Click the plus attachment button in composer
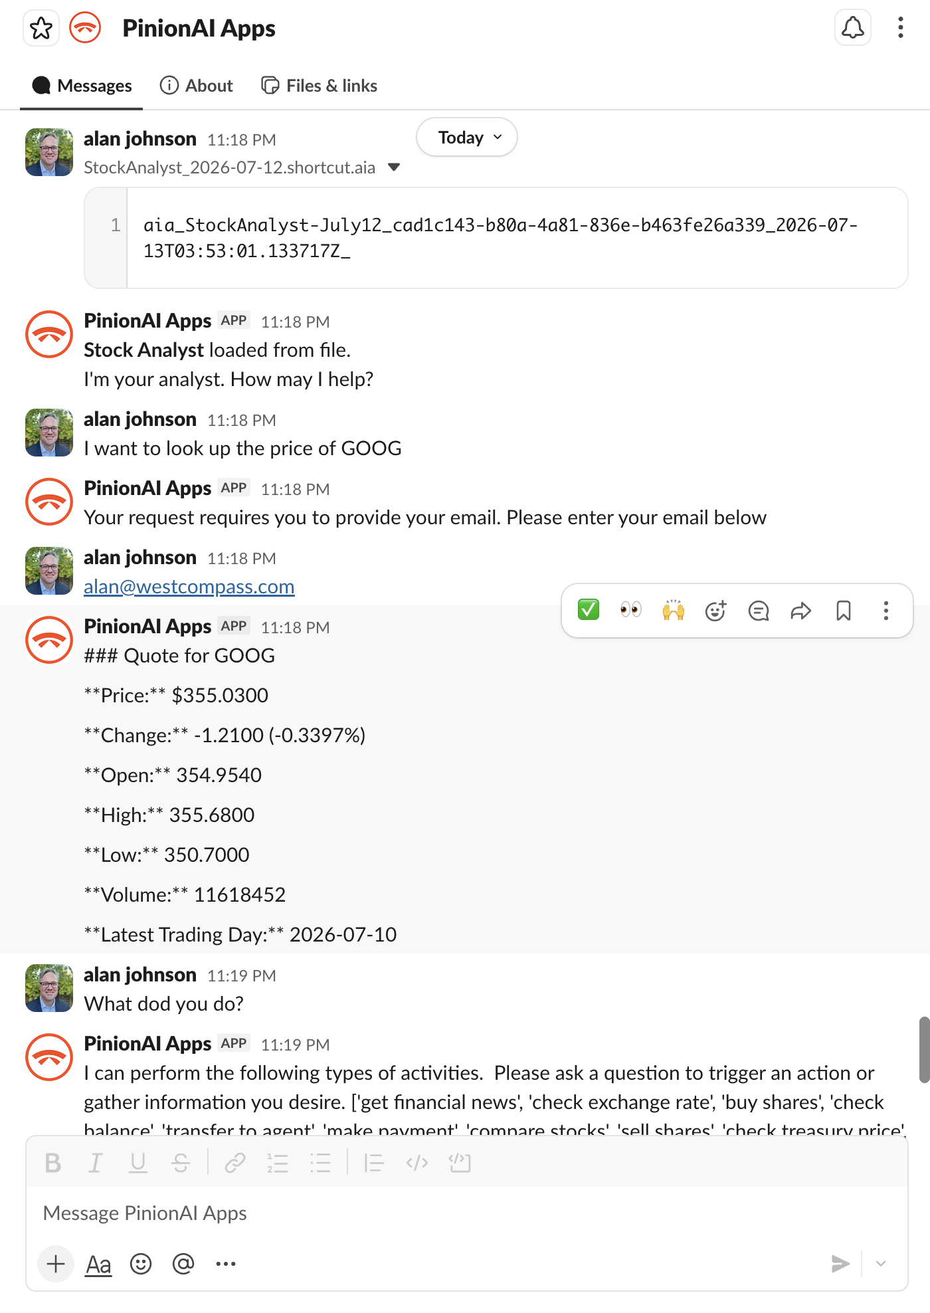Screen dimensions: 930x1313 tap(56, 1264)
